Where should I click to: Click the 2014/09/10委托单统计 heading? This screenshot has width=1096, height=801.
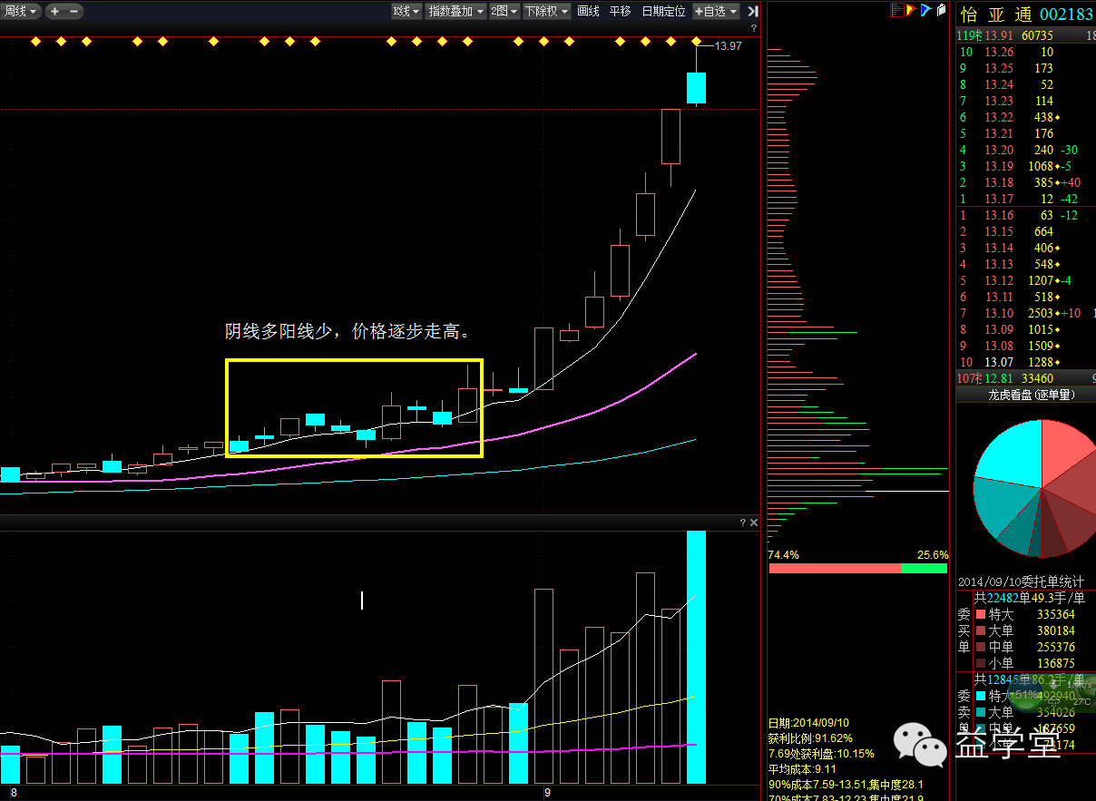point(1021,581)
